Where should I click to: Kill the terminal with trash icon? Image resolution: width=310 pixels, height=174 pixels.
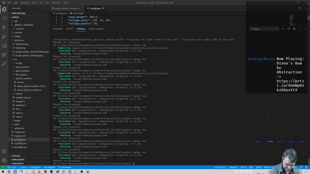(294, 29)
